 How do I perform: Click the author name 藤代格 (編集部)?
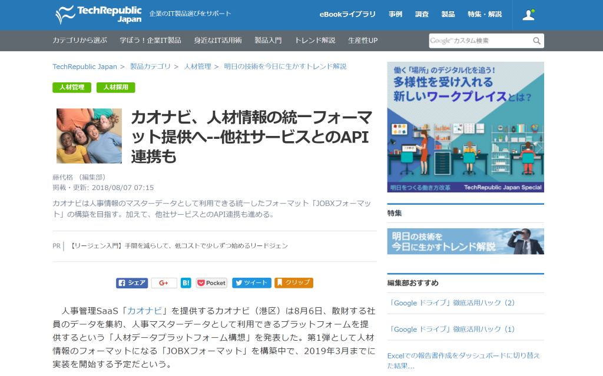click(x=79, y=177)
